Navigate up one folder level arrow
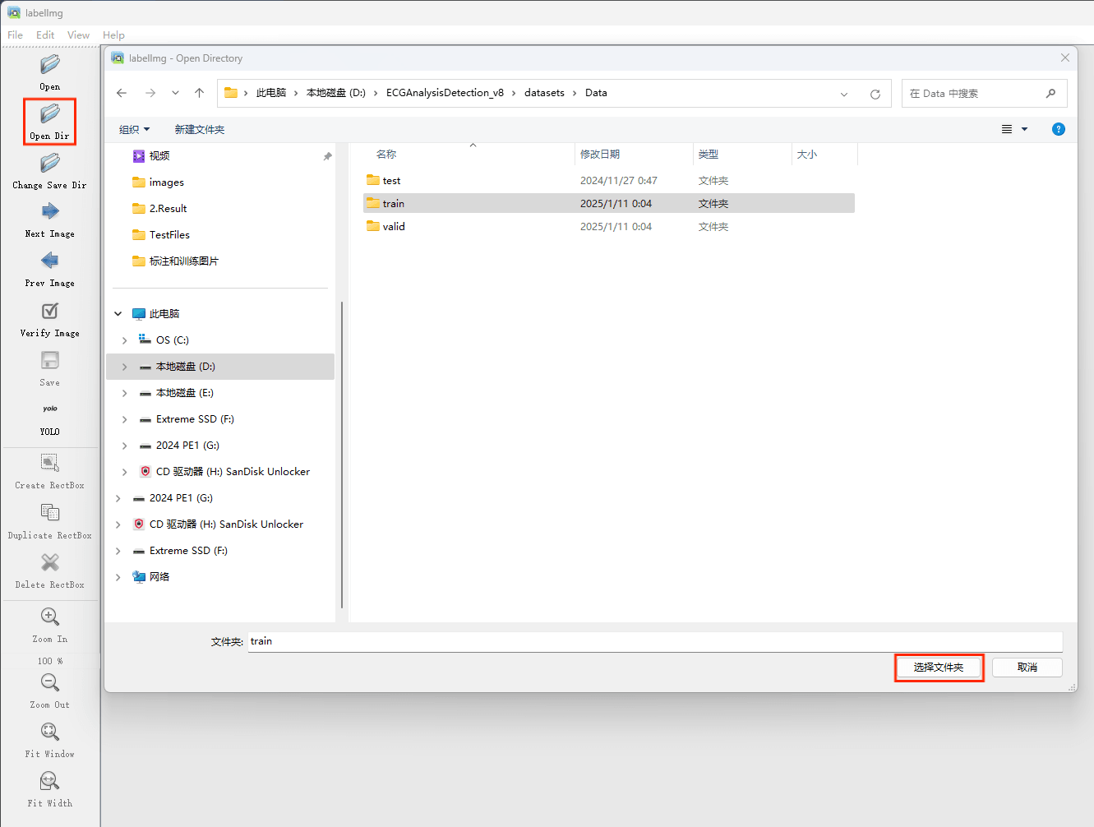The height and width of the screenshot is (827, 1094). click(x=199, y=93)
